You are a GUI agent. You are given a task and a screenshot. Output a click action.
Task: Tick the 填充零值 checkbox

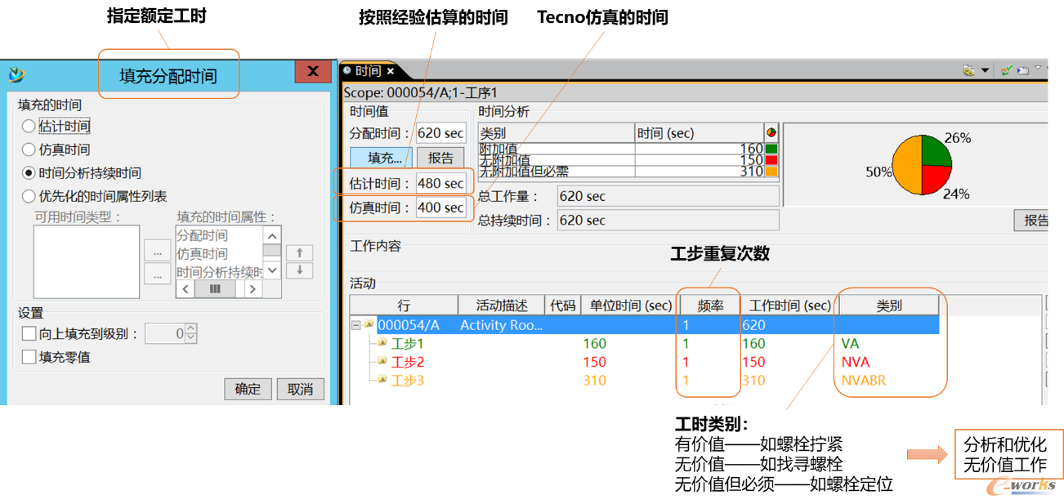point(29,357)
